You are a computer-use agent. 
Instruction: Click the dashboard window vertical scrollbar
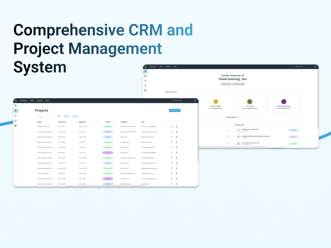[x=318, y=99]
